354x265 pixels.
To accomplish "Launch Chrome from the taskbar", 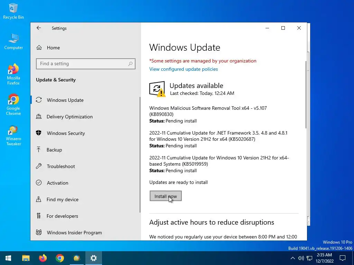I will click(x=59, y=258).
